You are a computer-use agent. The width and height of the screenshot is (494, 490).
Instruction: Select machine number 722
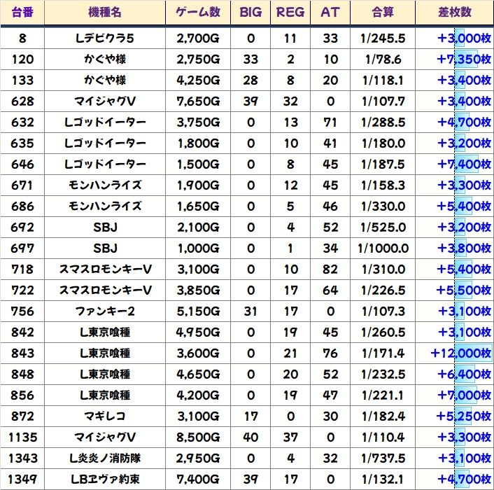(22, 290)
